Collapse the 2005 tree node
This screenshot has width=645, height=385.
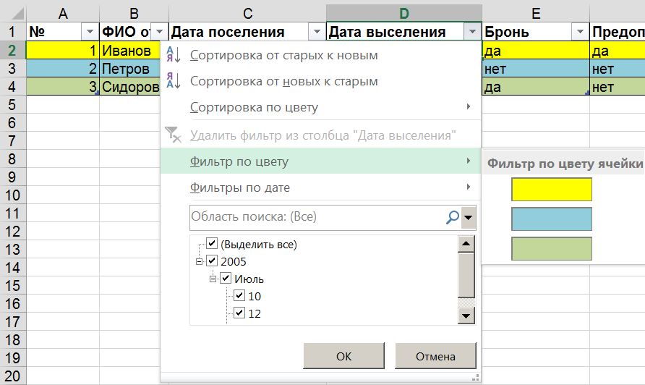(x=199, y=261)
